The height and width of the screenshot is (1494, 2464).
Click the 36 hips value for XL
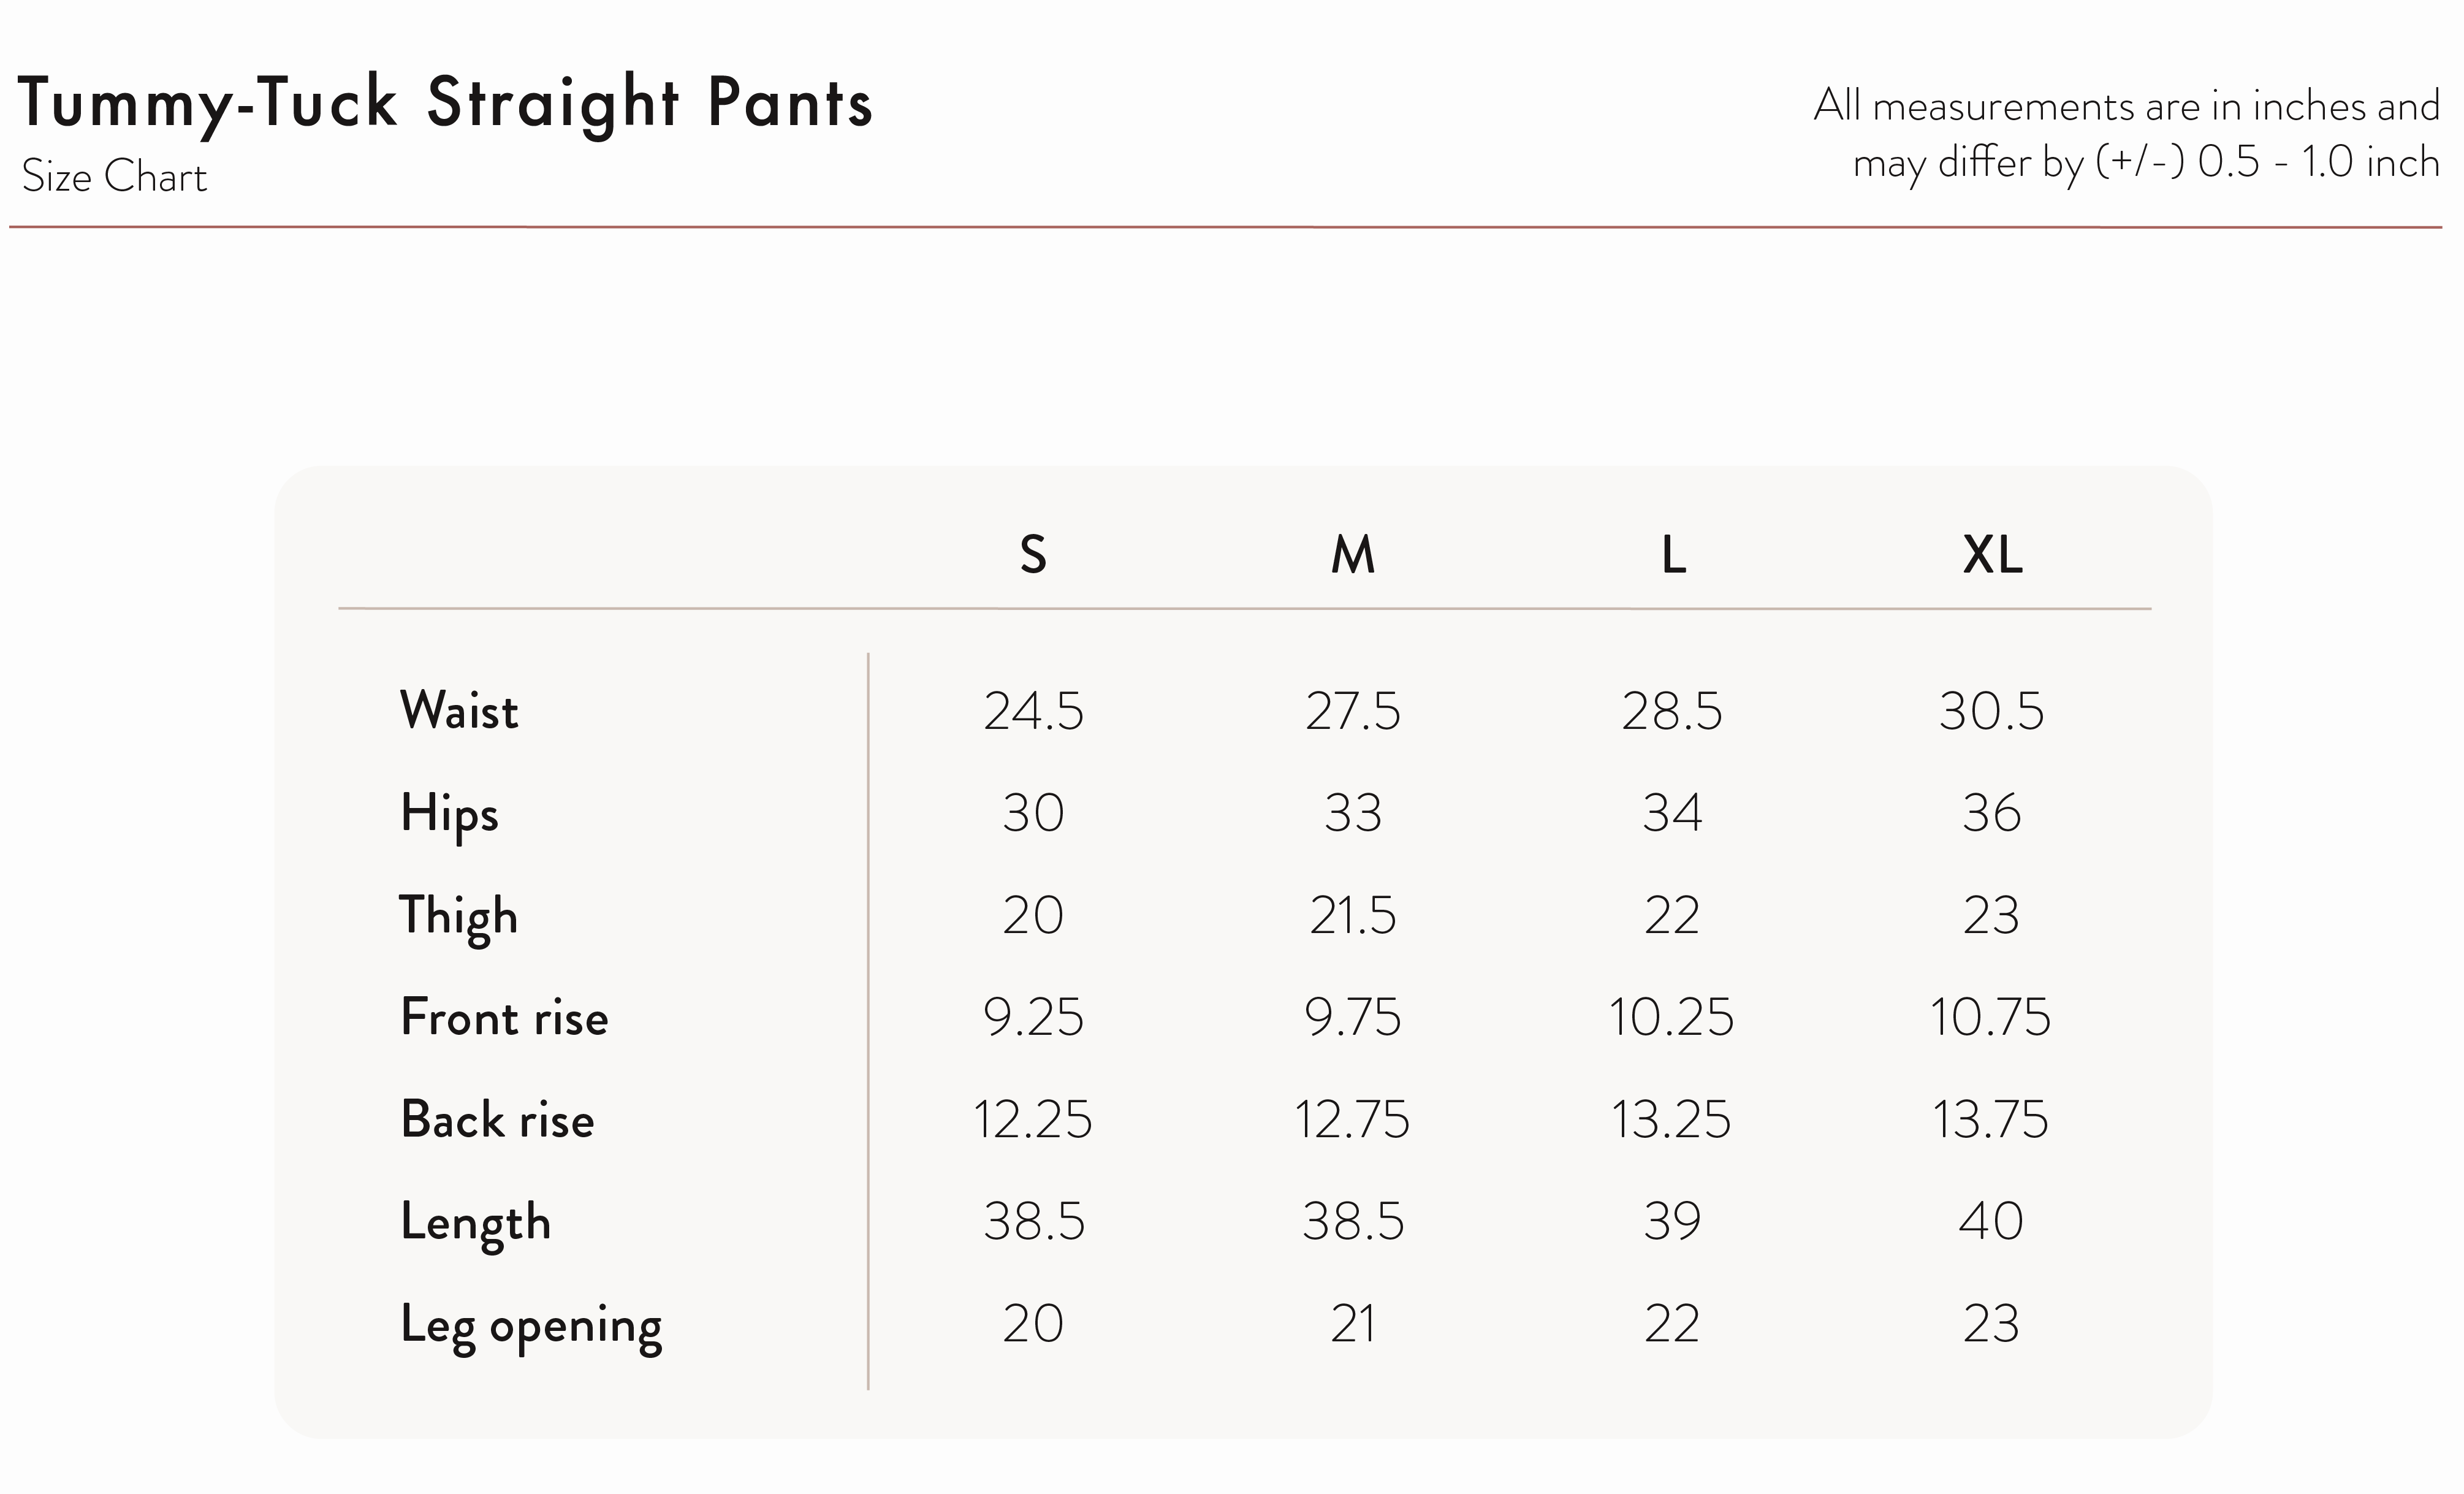pos(1992,814)
